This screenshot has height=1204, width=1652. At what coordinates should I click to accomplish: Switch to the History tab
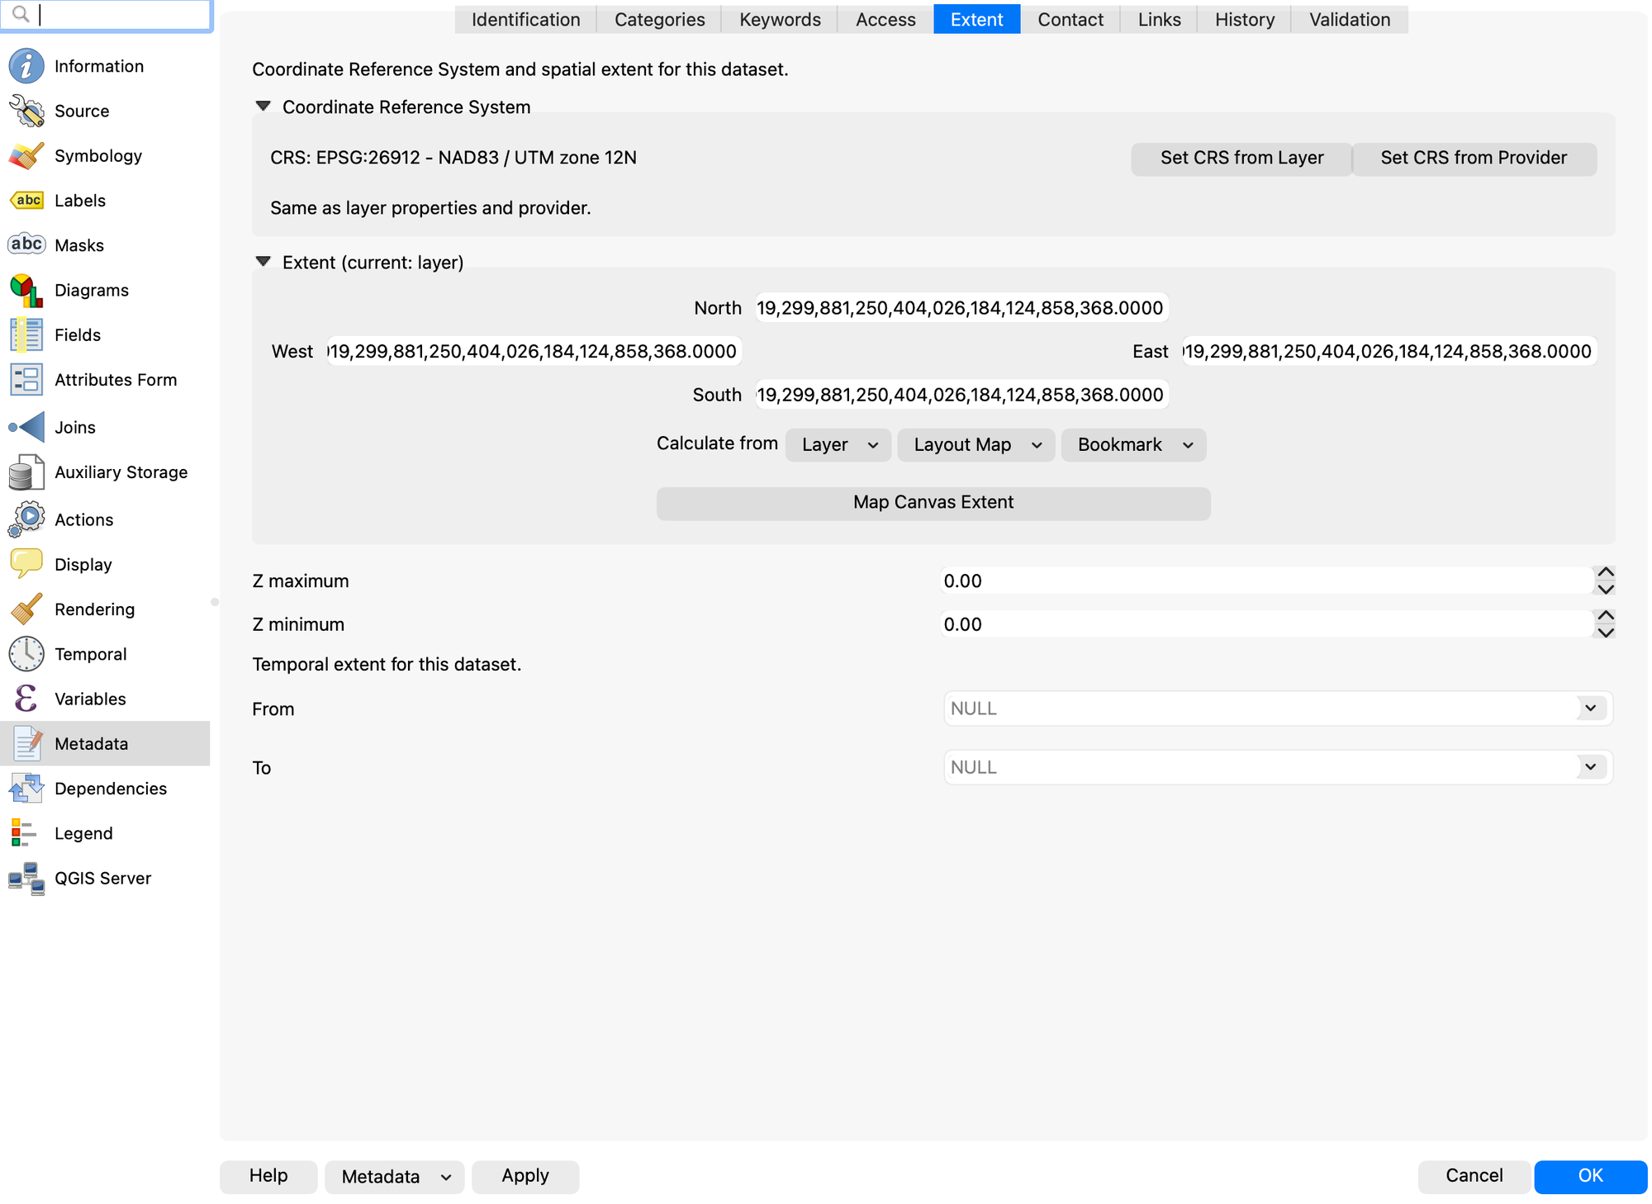click(x=1244, y=19)
